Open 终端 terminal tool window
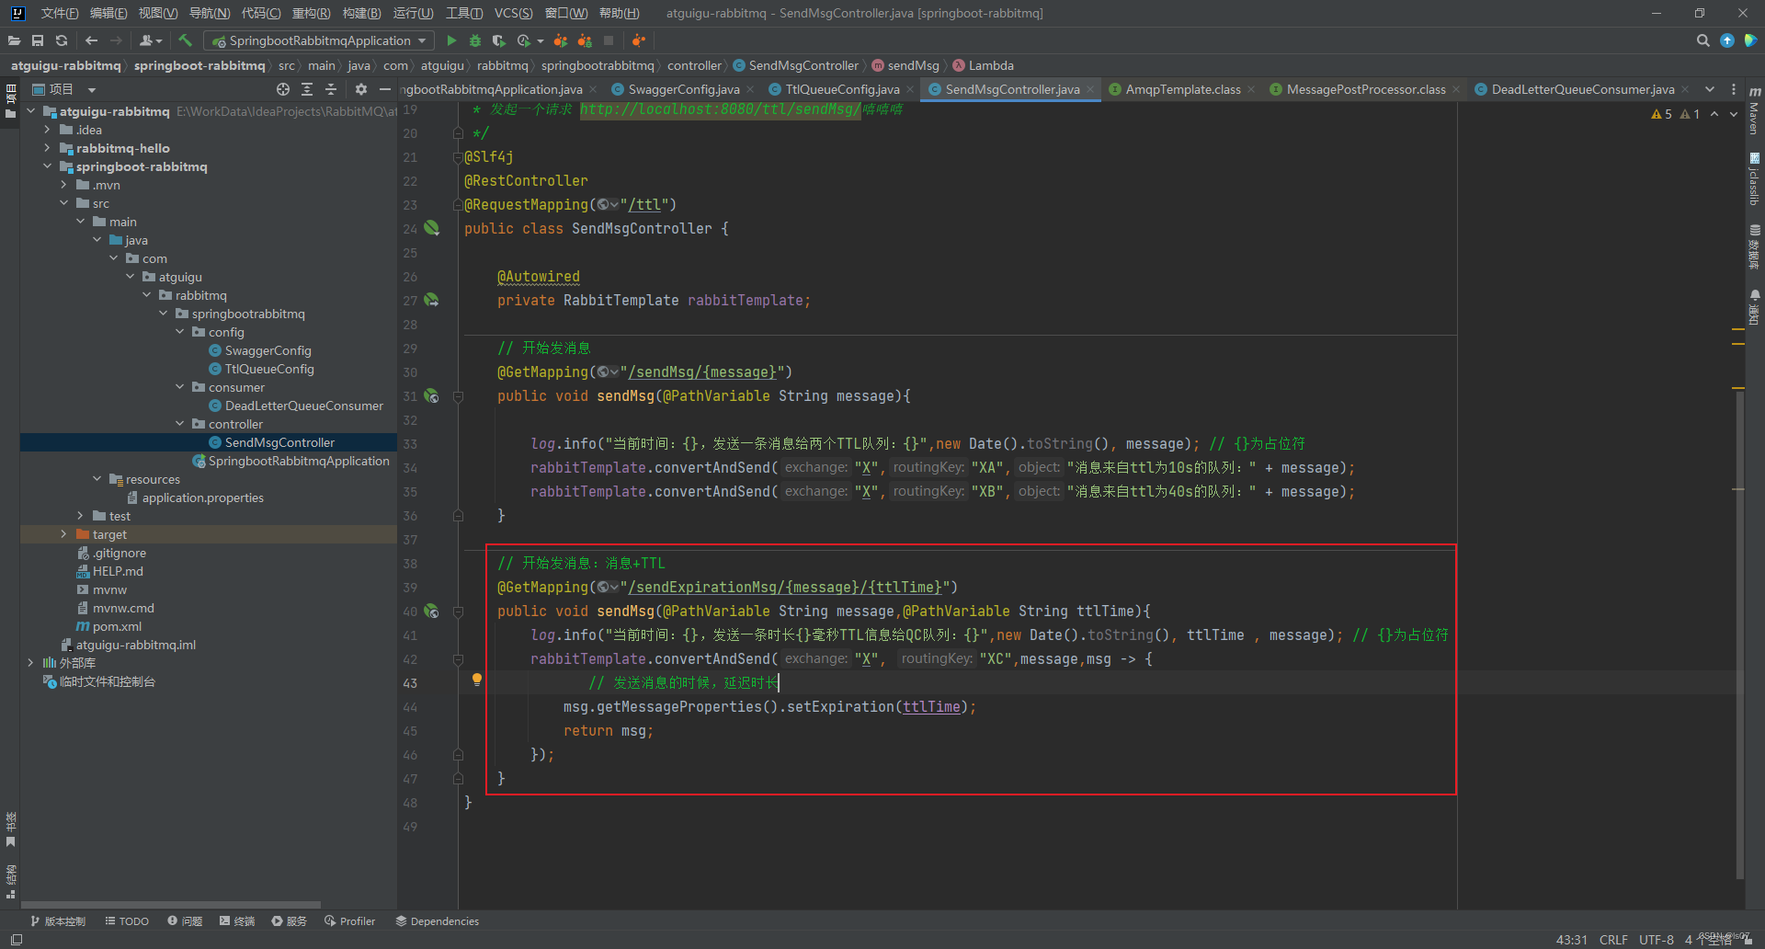Image resolution: width=1765 pixels, height=949 pixels. (237, 921)
